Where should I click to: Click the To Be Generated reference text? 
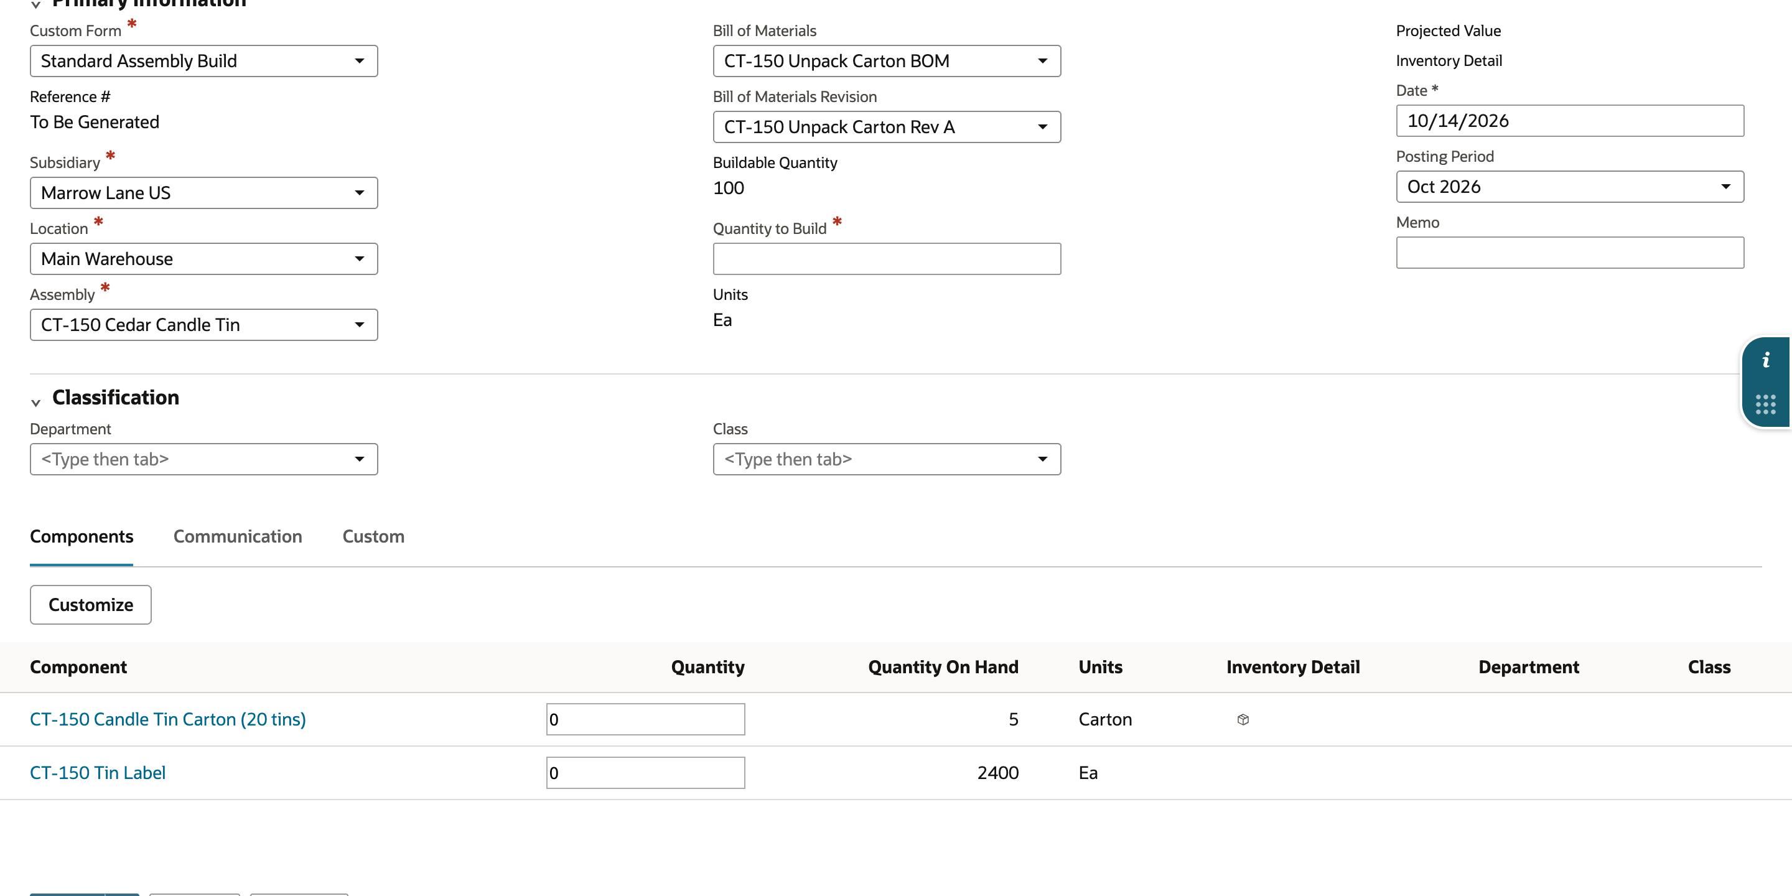(x=95, y=122)
